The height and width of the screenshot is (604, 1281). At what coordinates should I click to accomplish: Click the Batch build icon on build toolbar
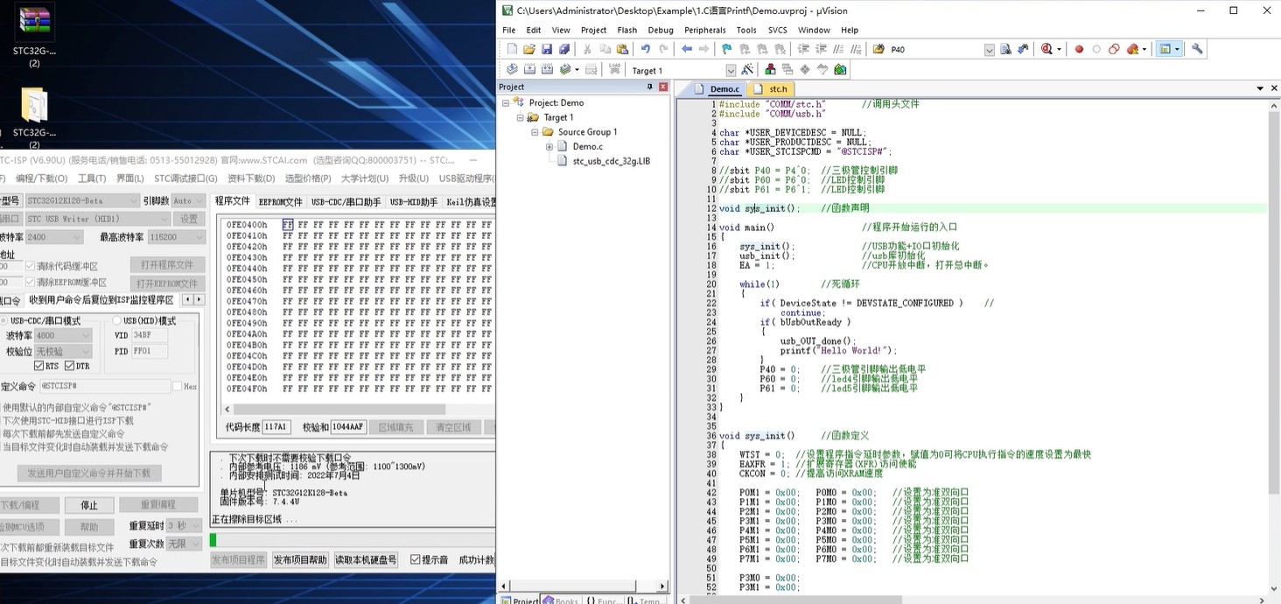click(565, 69)
